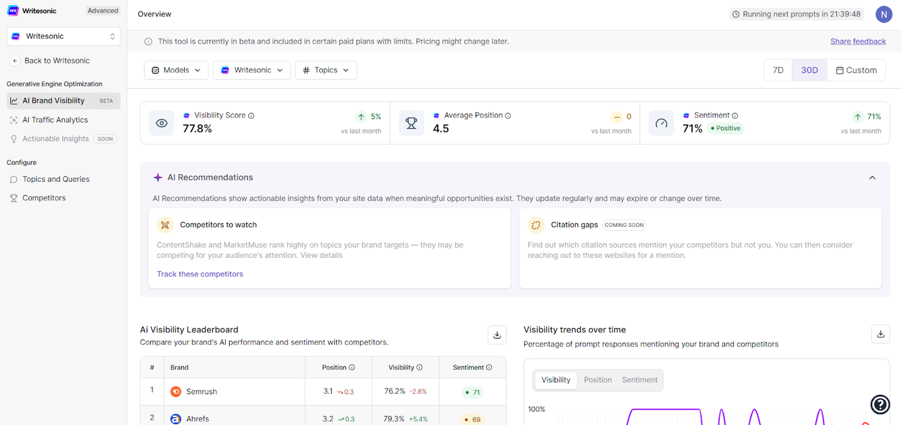Show Sentiment column info tooltip
Image resolution: width=902 pixels, height=425 pixels.
coord(489,367)
